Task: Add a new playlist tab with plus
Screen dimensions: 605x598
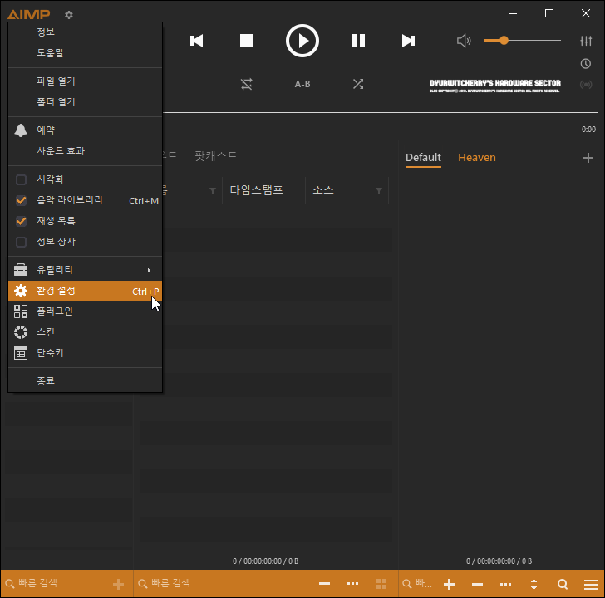Action: 588,158
